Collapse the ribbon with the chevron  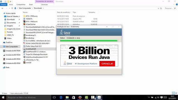coord(174,4)
